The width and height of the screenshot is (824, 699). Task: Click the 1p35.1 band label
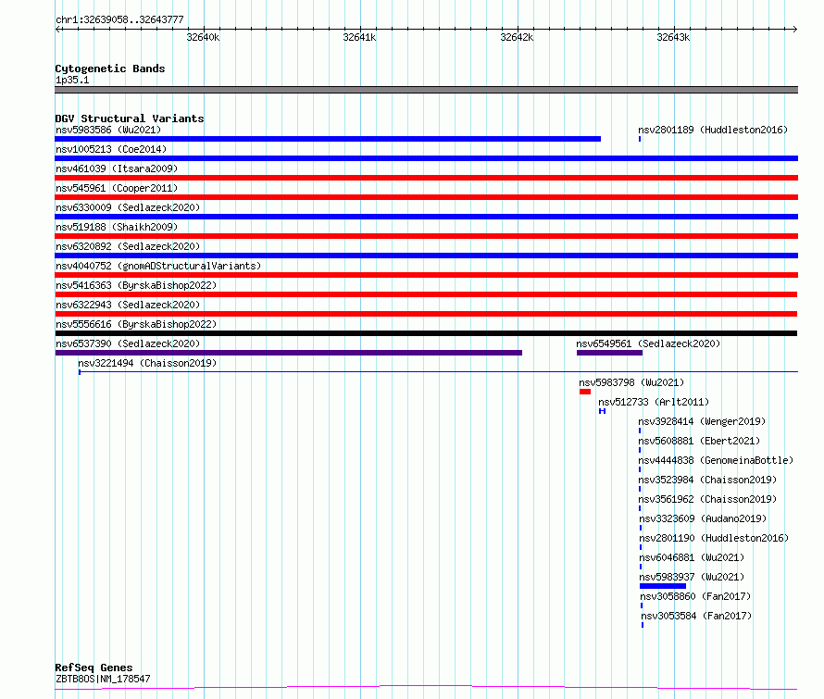72,81
